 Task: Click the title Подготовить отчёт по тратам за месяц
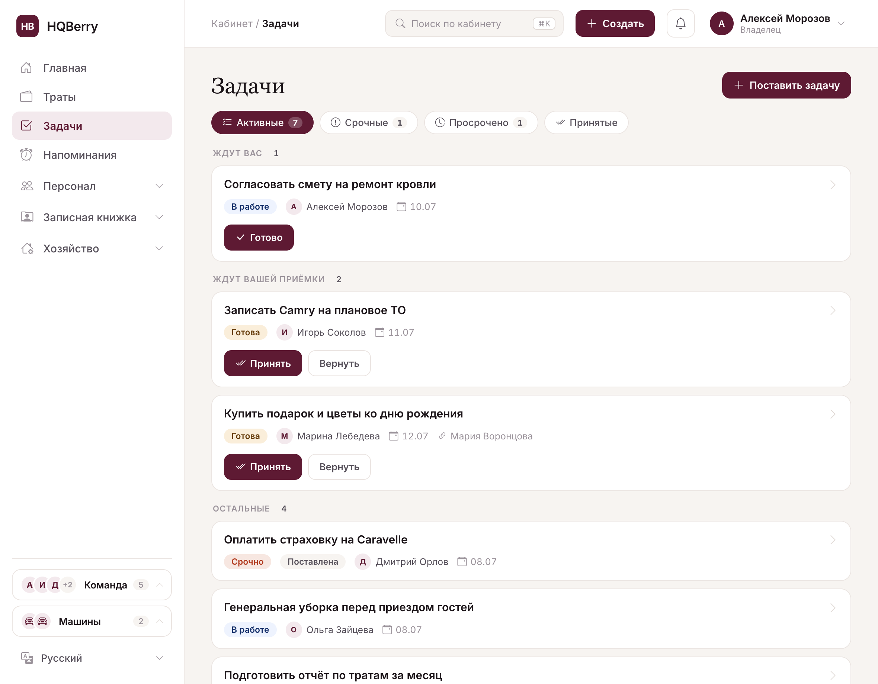[x=333, y=675]
